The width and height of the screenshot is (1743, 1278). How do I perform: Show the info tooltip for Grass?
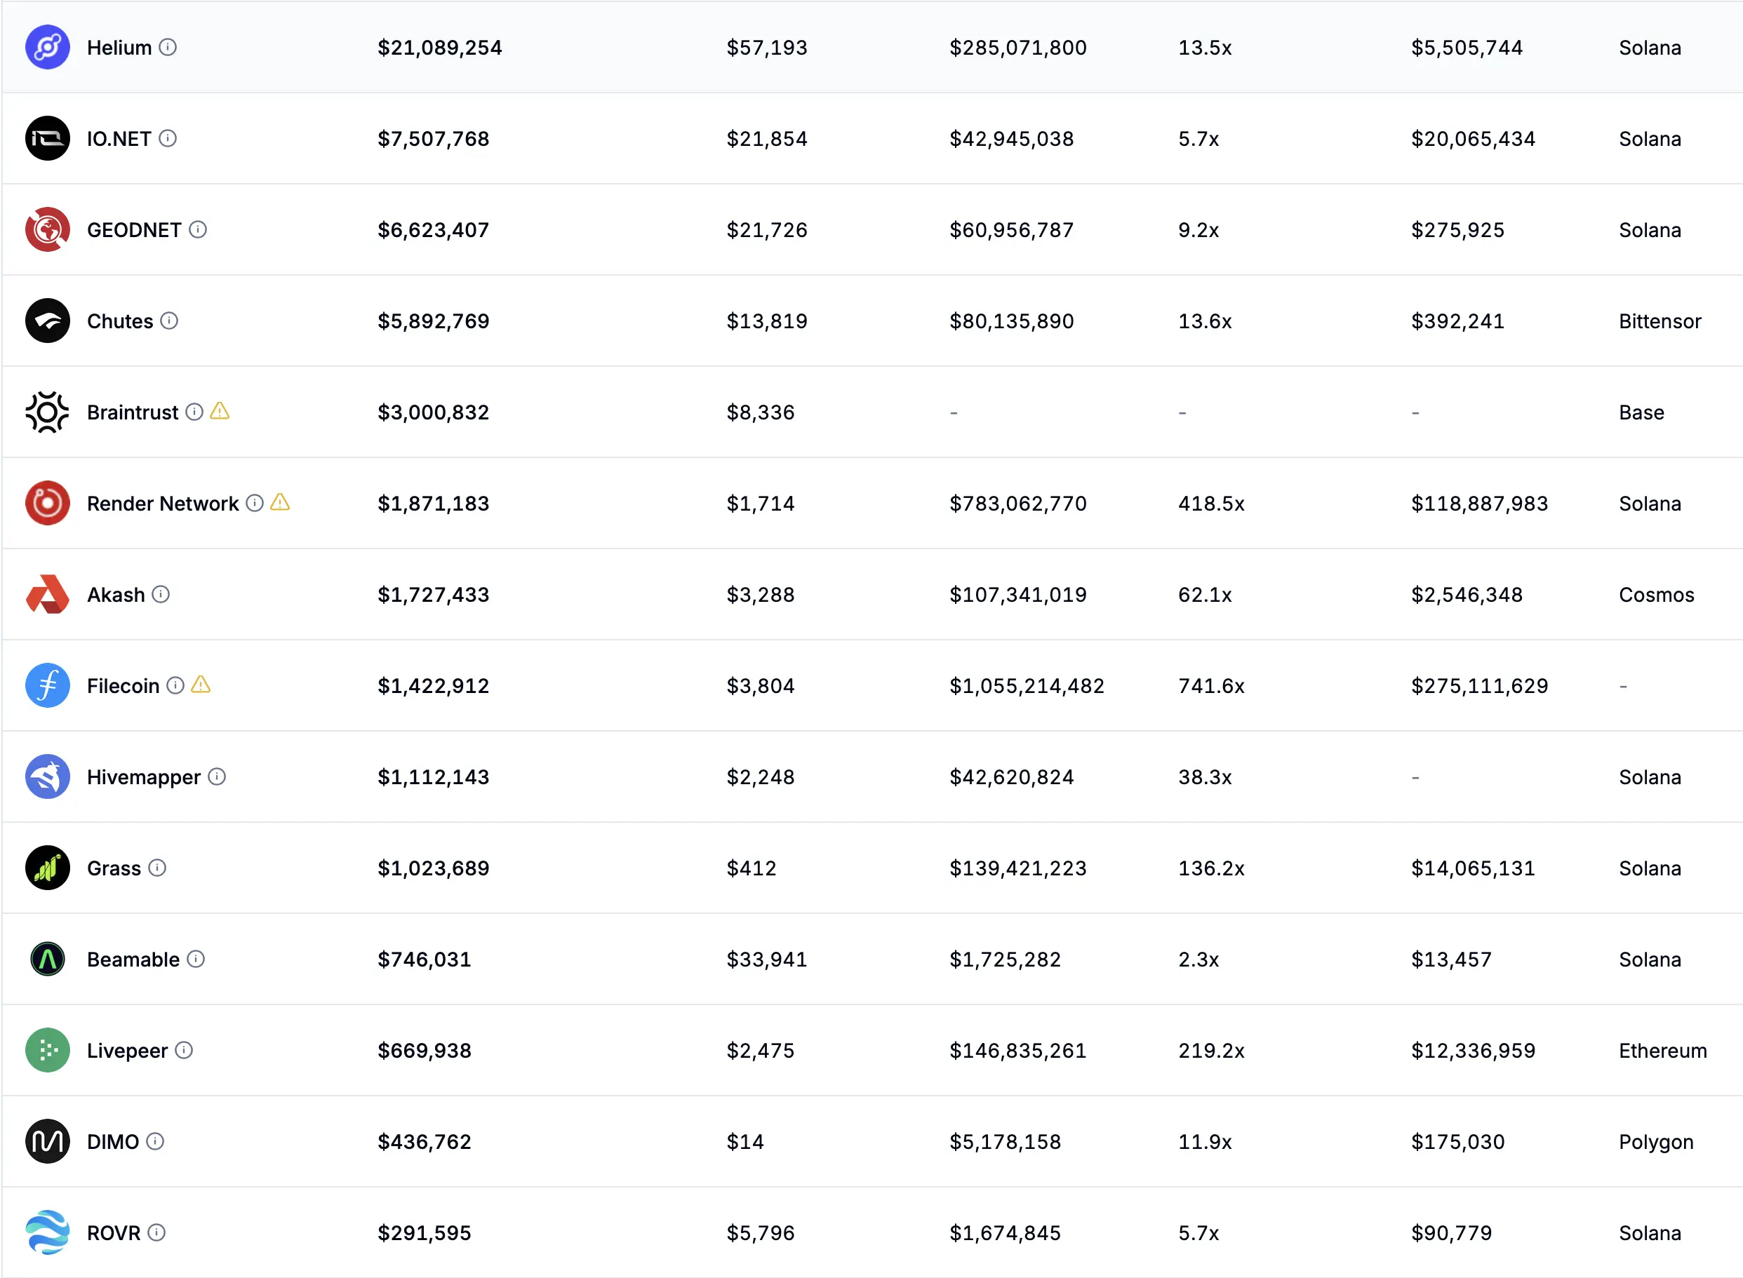pyautogui.click(x=157, y=867)
